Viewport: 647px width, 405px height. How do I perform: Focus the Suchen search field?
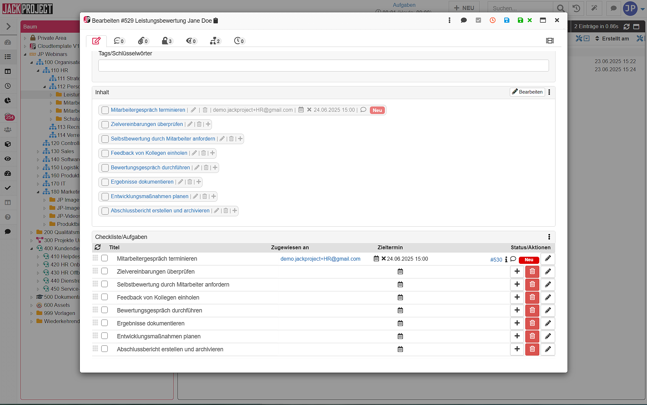click(520, 8)
